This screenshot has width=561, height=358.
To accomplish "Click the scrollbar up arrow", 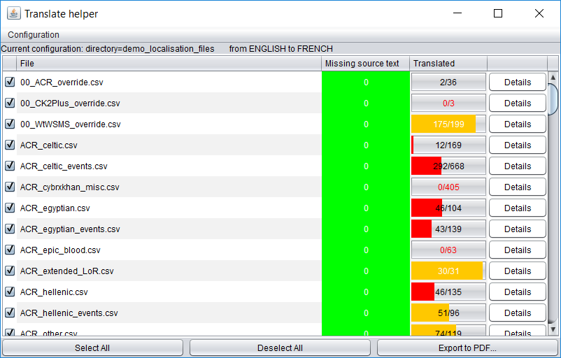I will [553, 77].
